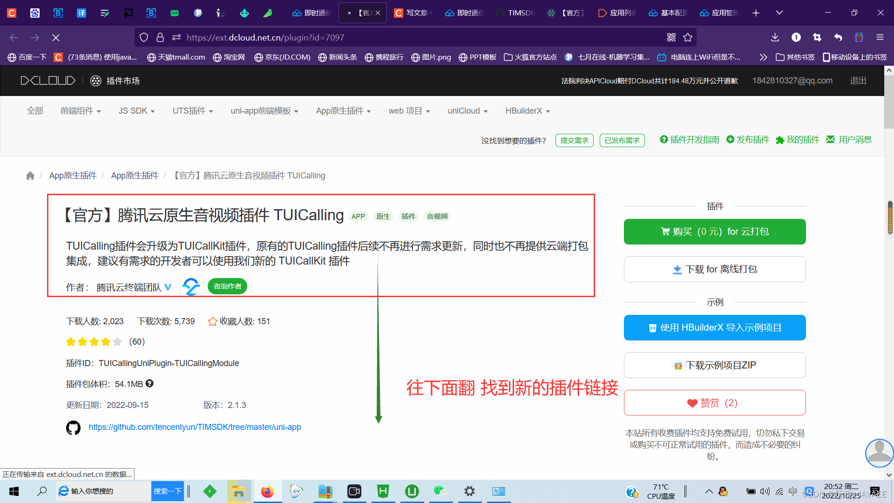This screenshot has height=503, width=894.
Task: Expand the JS SDK dropdown menu
Action: [136, 111]
